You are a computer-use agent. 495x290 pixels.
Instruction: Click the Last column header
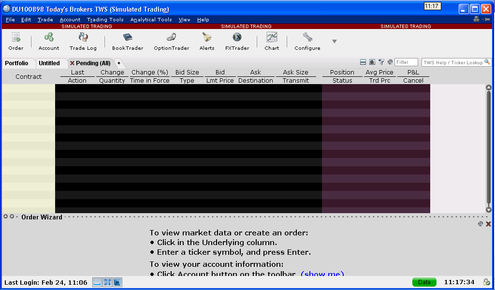pos(77,72)
